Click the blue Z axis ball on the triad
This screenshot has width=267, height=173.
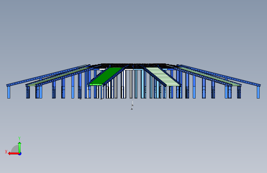click(x=20, y=154)
